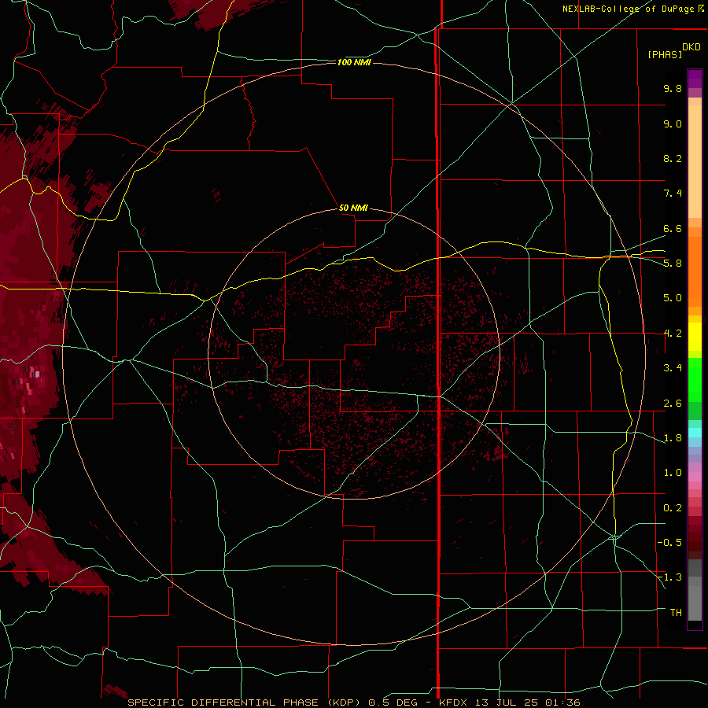Click the 1.8 scale value
This screenshot has width=708, height=708.
tap(673, 438)
